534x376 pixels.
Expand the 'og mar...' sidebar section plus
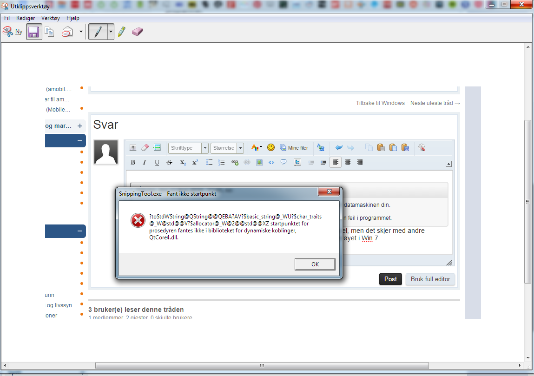79,126
